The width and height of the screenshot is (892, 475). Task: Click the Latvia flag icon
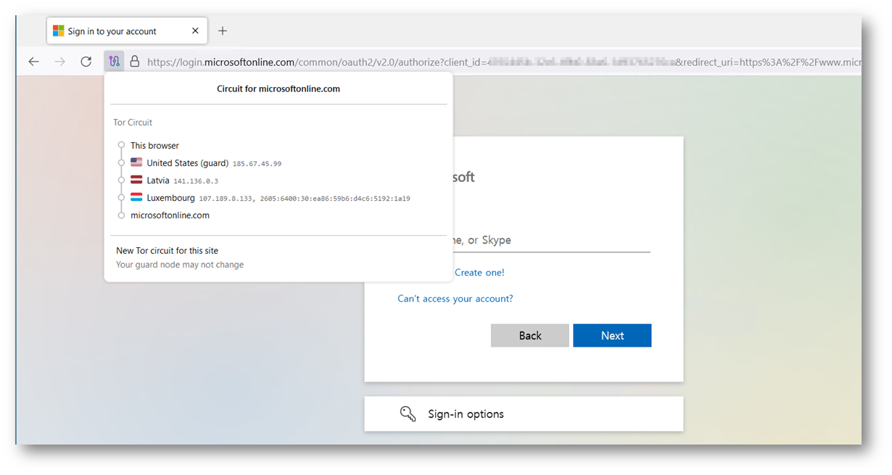pyautogui.click(x=136, y=181)
